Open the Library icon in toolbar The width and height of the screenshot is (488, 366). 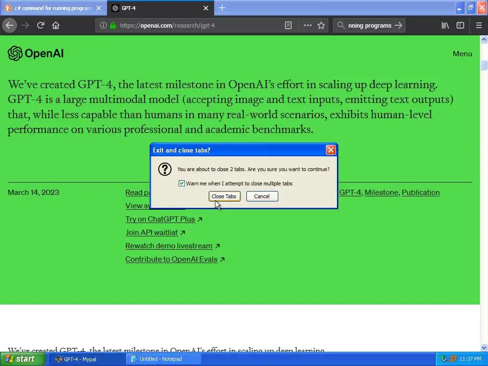point(445,26)
